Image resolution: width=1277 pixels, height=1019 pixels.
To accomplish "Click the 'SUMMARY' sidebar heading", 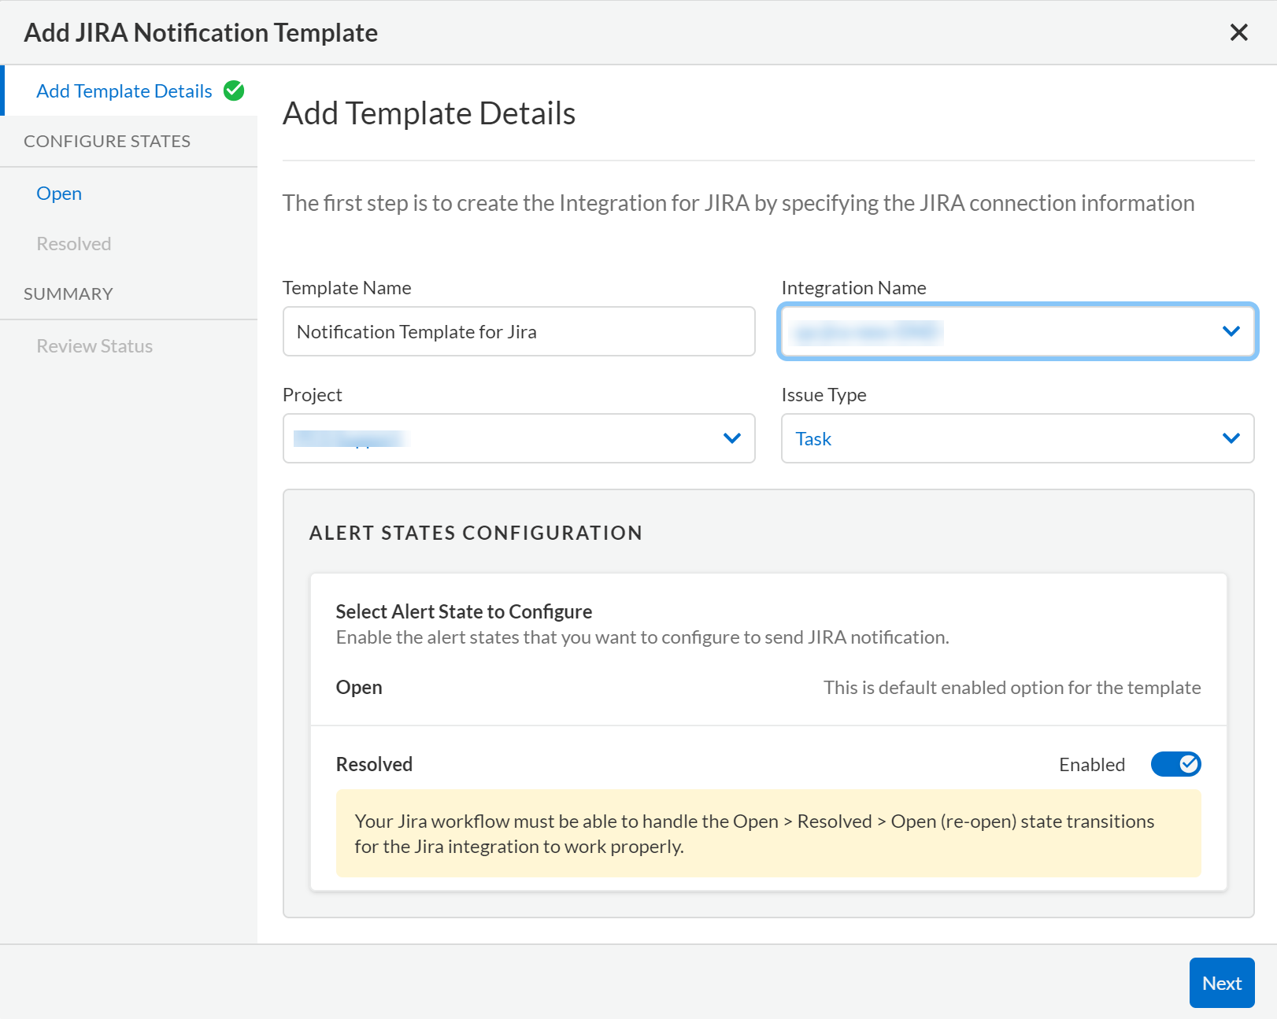I will coord(68,294).
